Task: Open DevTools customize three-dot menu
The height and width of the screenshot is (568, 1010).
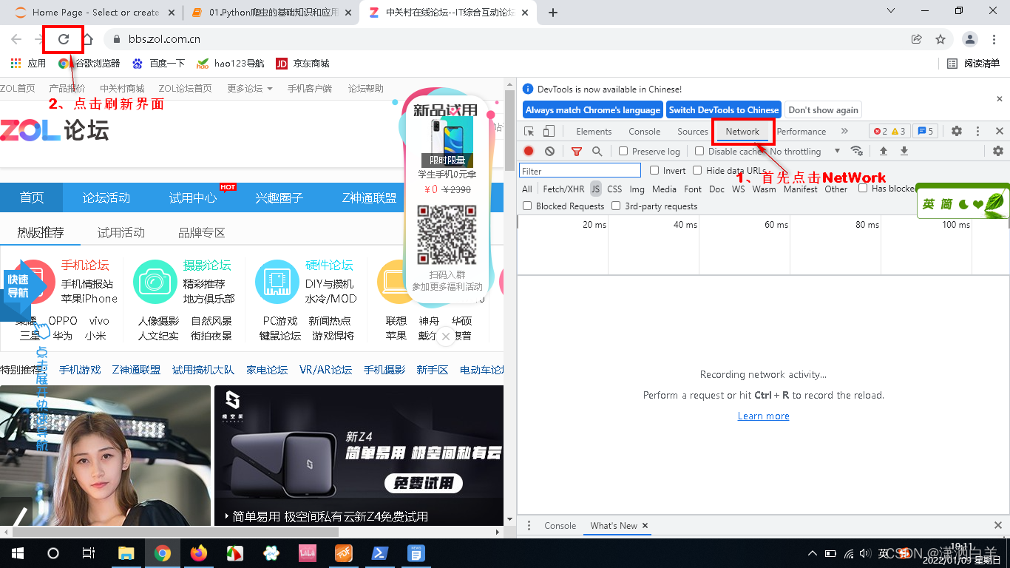Action: (978, 131)
